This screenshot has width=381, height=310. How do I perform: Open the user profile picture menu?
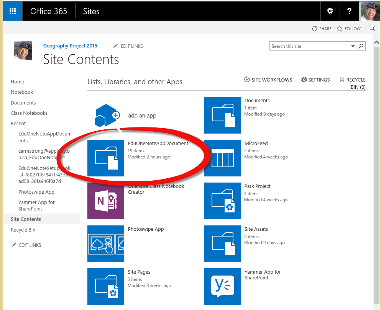(x=370, y=11)
